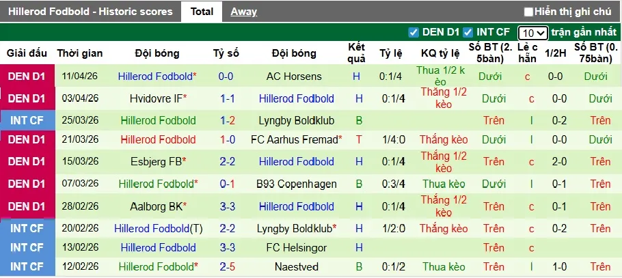
Task: Open Esbjerg FB team link
Action: tap(155, 162)
